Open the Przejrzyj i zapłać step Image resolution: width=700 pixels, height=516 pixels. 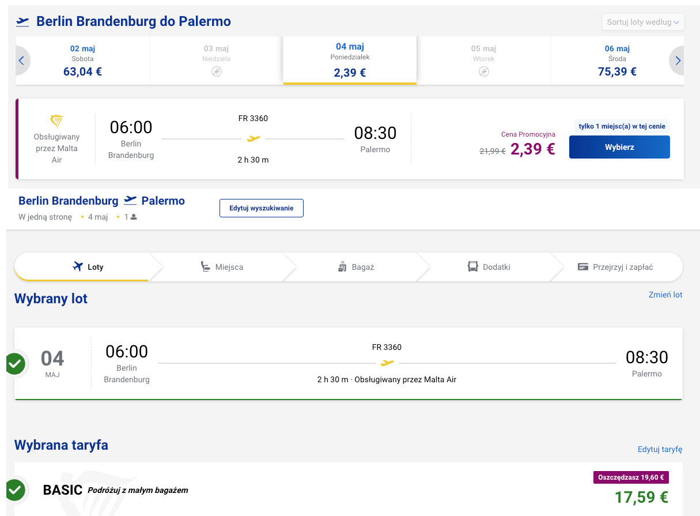[x=615, y=267]
